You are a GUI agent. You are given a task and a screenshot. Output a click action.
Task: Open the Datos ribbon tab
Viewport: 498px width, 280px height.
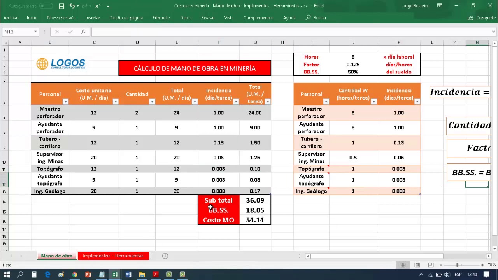point(186,18)
